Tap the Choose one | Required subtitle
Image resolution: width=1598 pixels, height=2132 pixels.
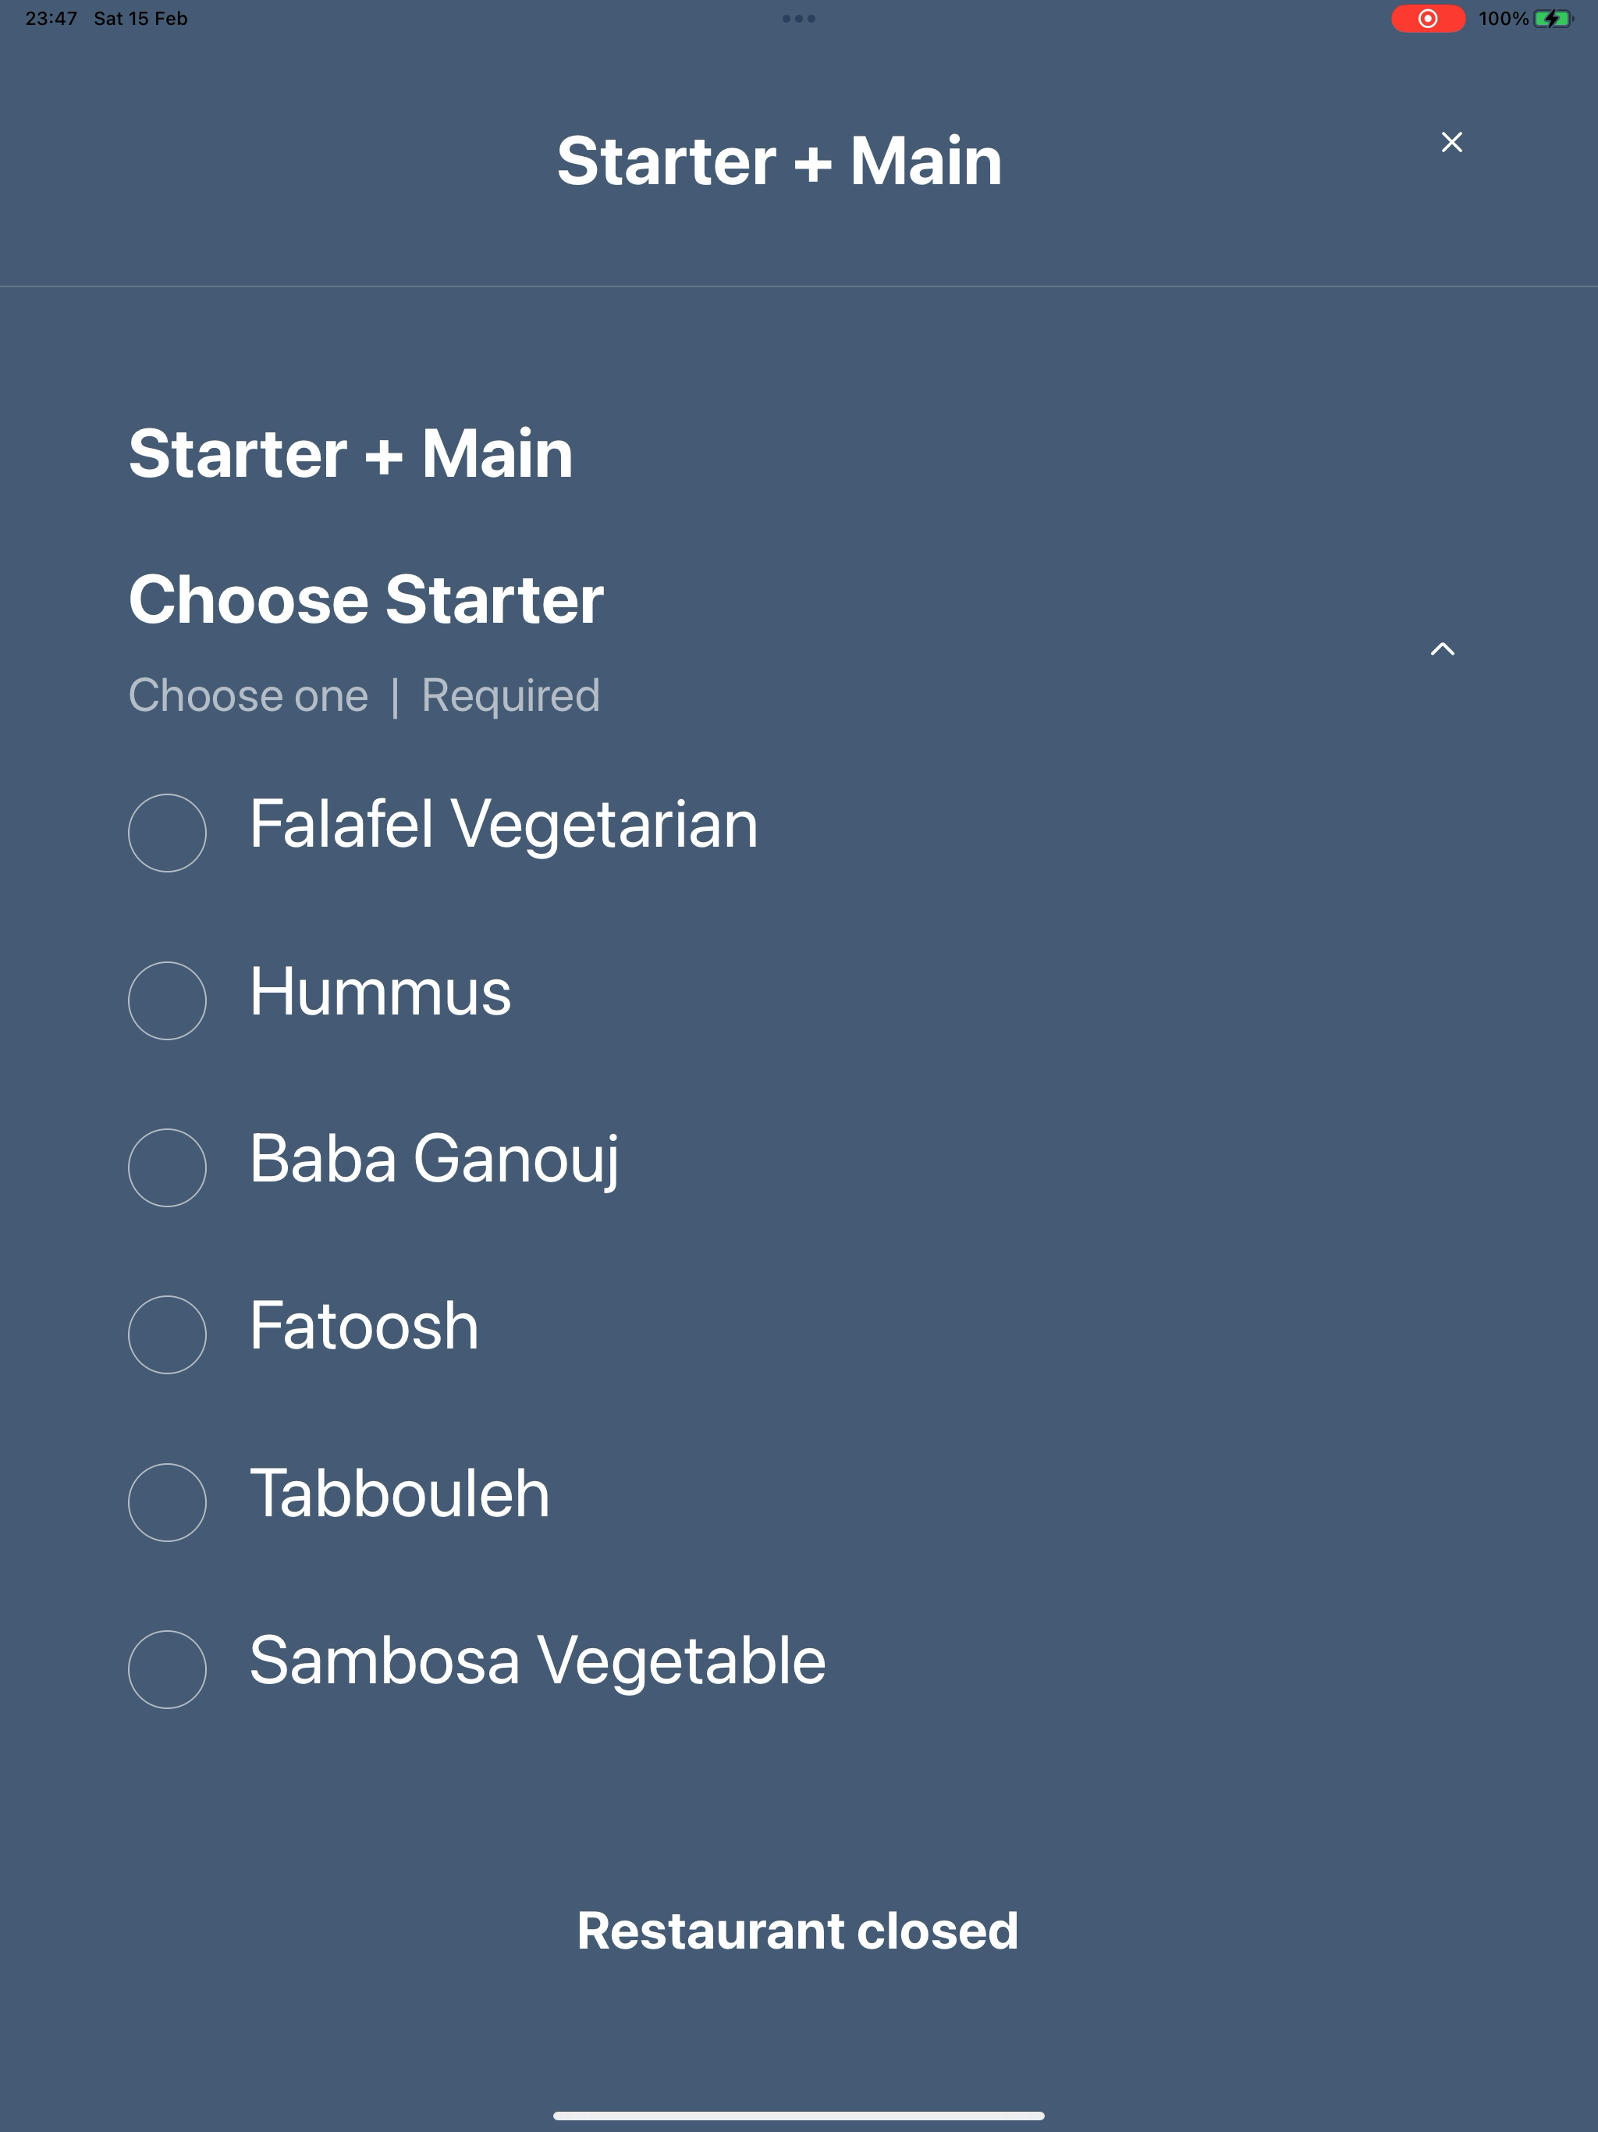[364, 696]
